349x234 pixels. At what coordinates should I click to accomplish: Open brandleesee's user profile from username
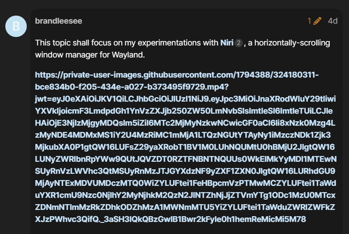coord(58,21)
